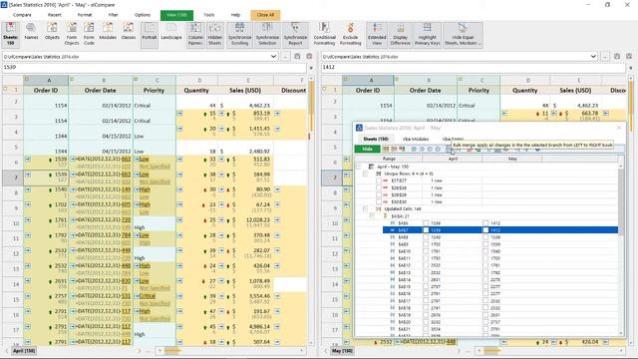Click the green Hide button in report dialog
Viewport: 638px width, 359px height.
click(367, 149)
